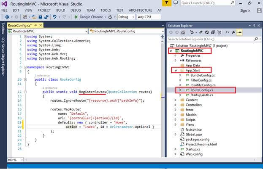
Task: Open the SQL Server Object Explorer side tab
Action: [3, 56]
